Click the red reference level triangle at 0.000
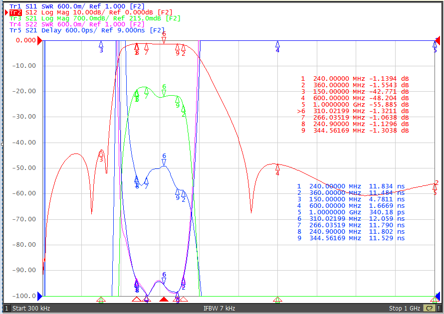The image size is (444, 314). pyautogui.click(x=40, y=40)
